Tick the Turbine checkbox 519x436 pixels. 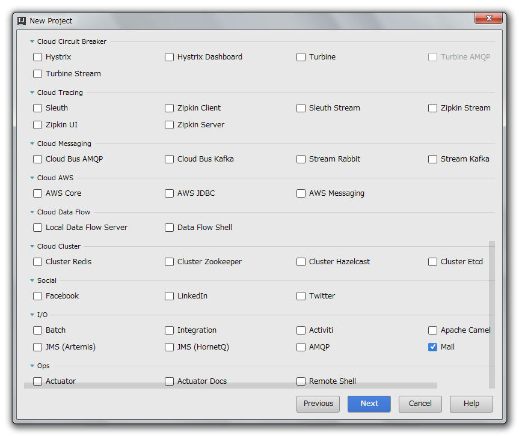coord(301,57)
